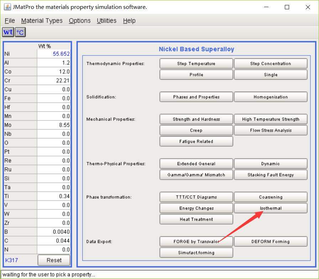Viewport: 319px width, 279px height.
Task: Export data to Simufact.forming
Action: tap(196, 253)
